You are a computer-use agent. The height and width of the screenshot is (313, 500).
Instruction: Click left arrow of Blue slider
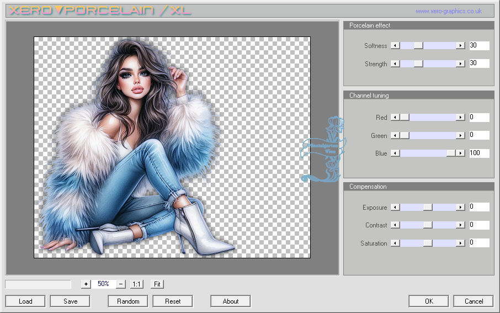pos(395,153)
